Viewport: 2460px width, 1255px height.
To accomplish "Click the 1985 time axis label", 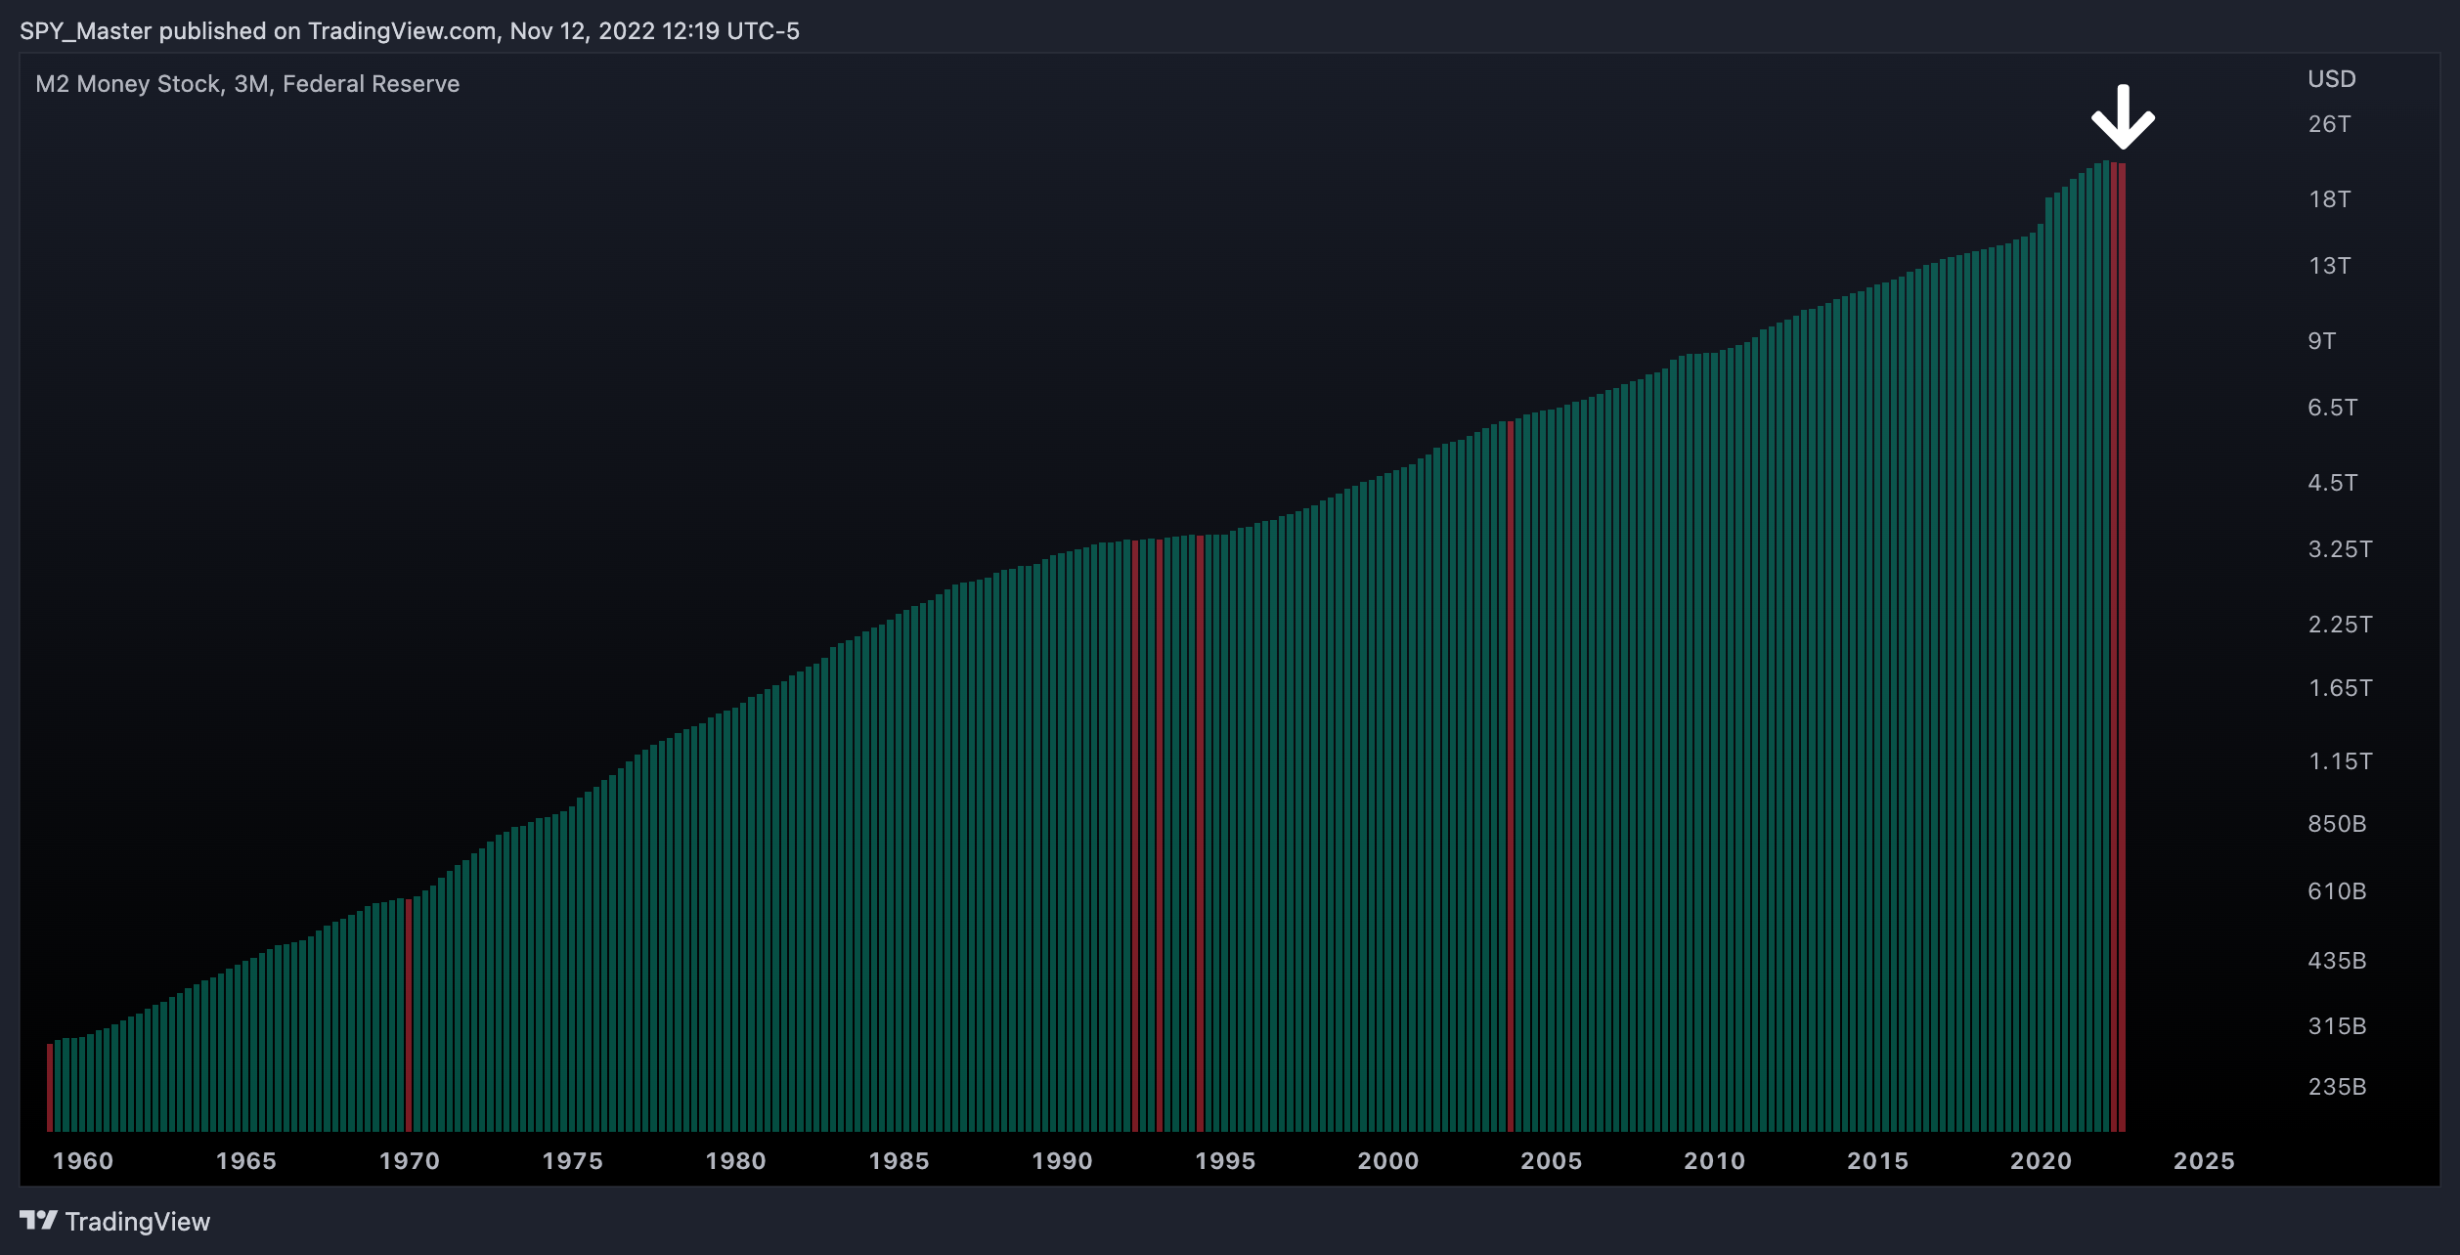I will [900, 1161].
